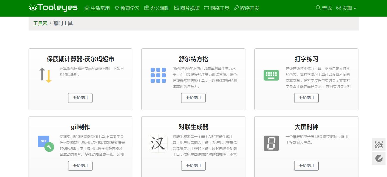This screenshot has width=387, height=177.
Task: Select the LED digit icon of 大屏时钟
Action: point(271,143)
